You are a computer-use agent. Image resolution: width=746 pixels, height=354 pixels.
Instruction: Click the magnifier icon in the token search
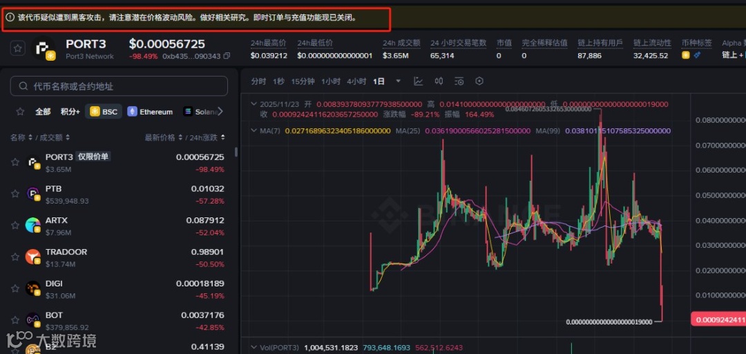pyautogui.click(x=23, y=86)
